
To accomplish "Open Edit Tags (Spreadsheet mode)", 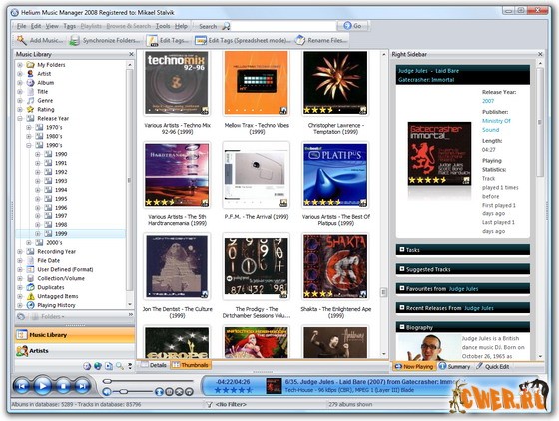I will tap(243, 40).
